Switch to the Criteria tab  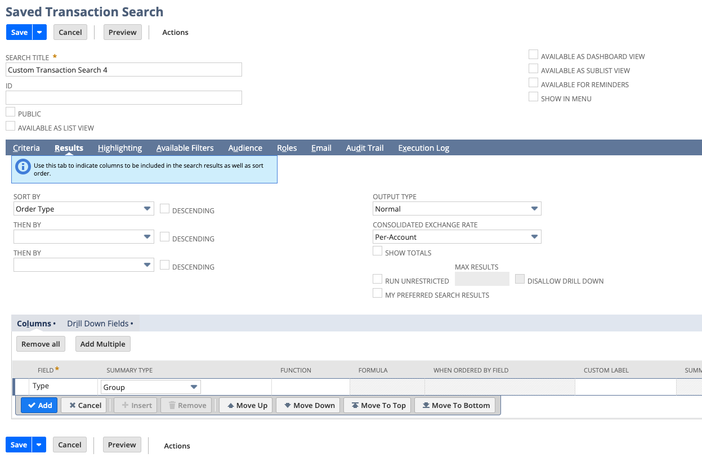[x=26, y=148]
